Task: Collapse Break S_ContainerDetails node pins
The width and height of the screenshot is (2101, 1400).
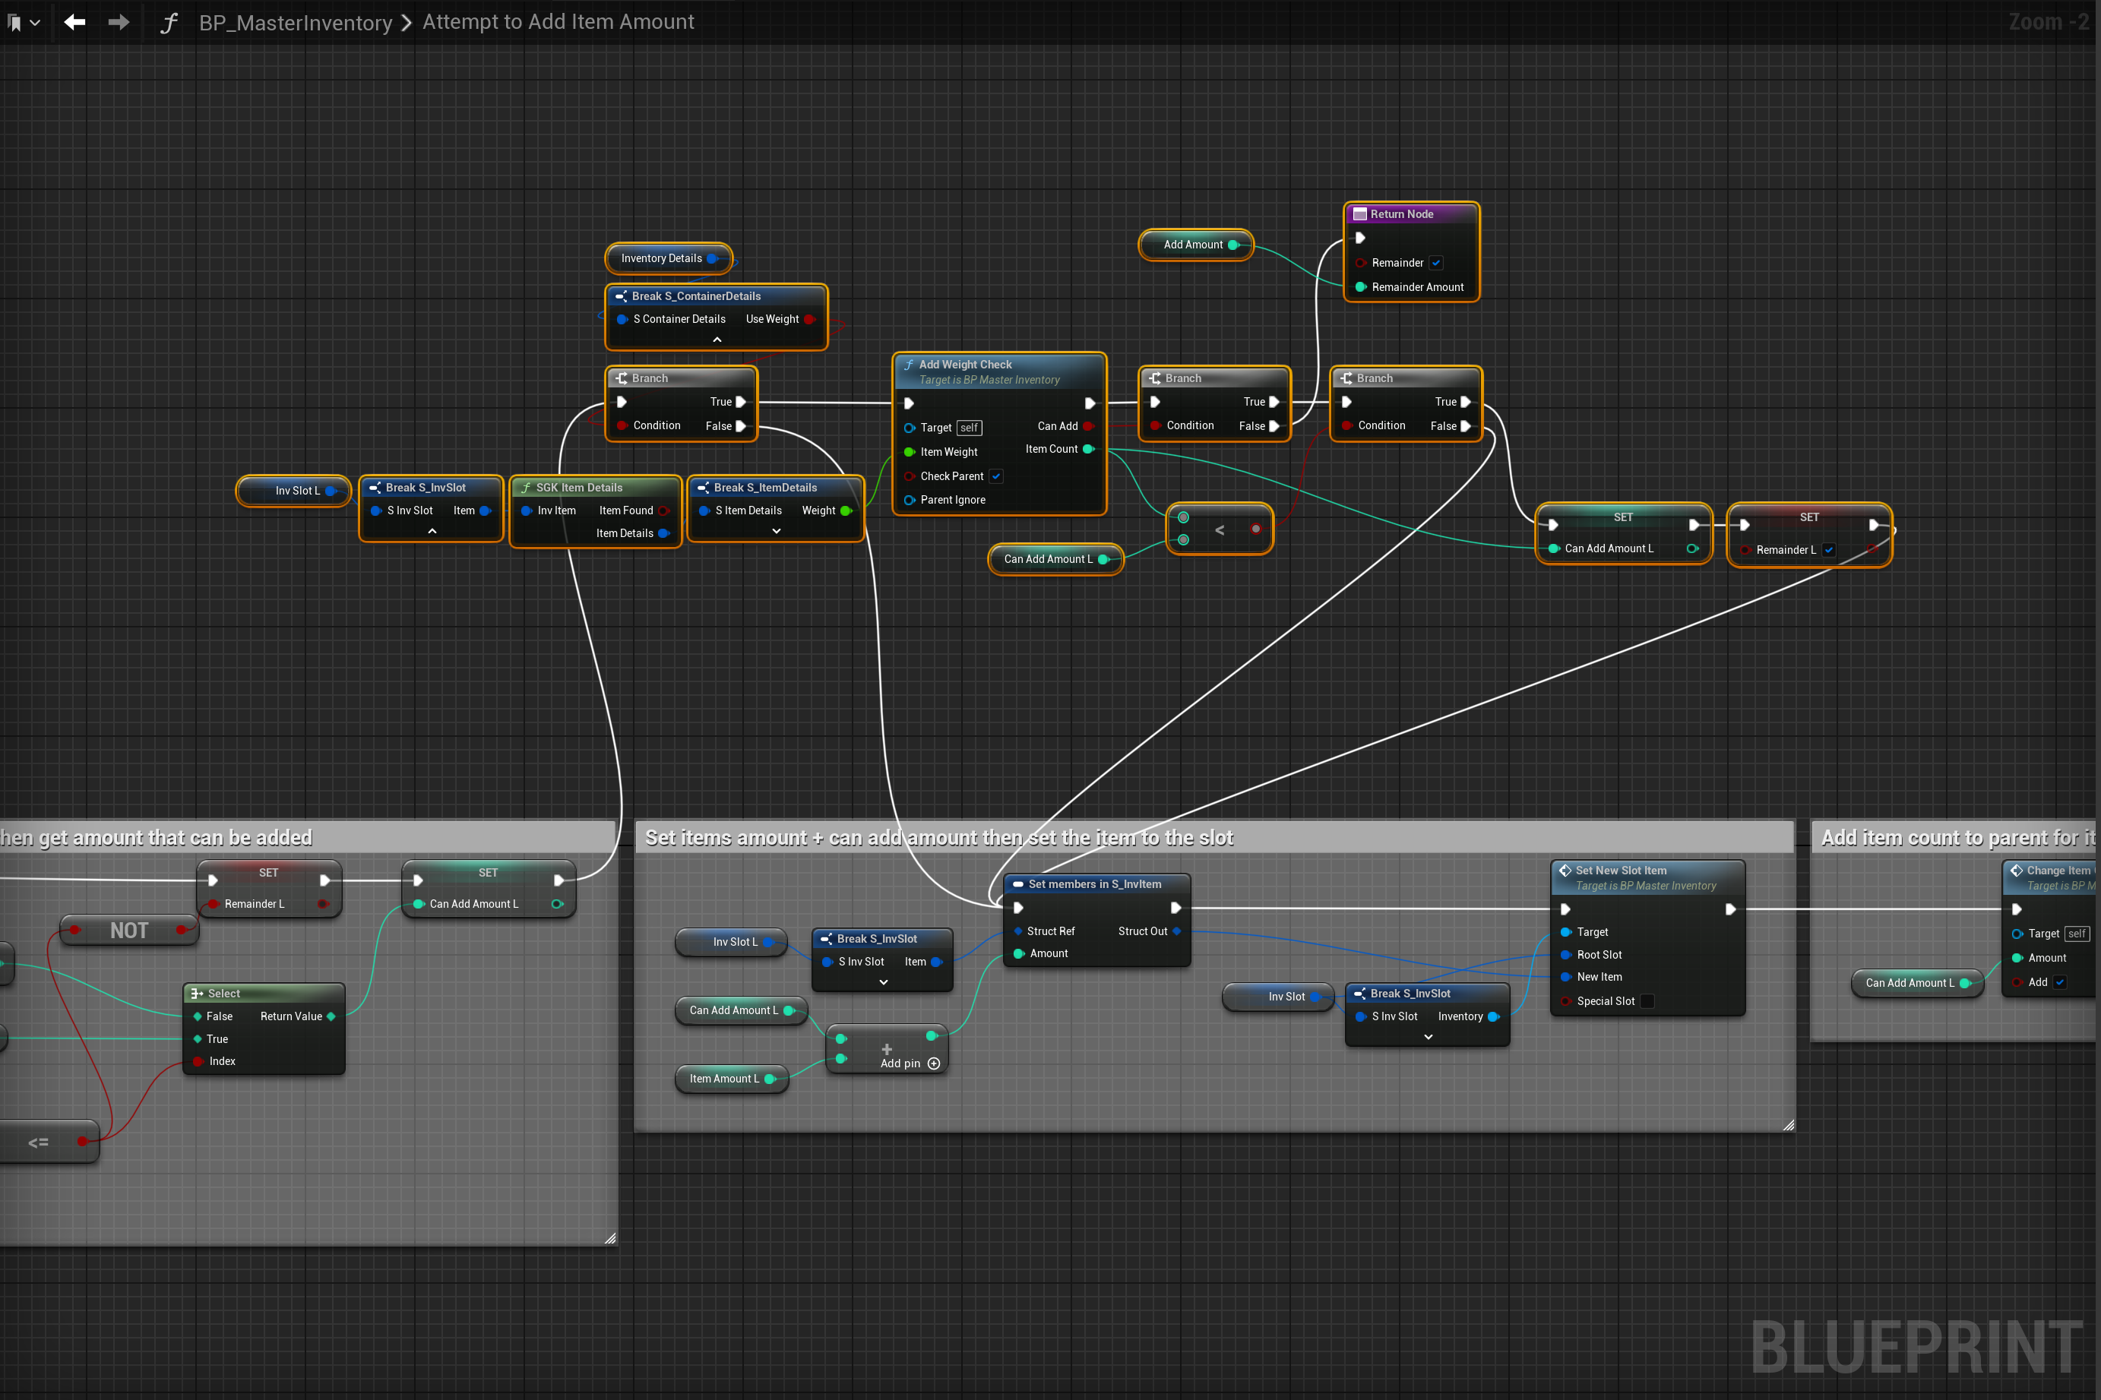Action: [716, 340]
